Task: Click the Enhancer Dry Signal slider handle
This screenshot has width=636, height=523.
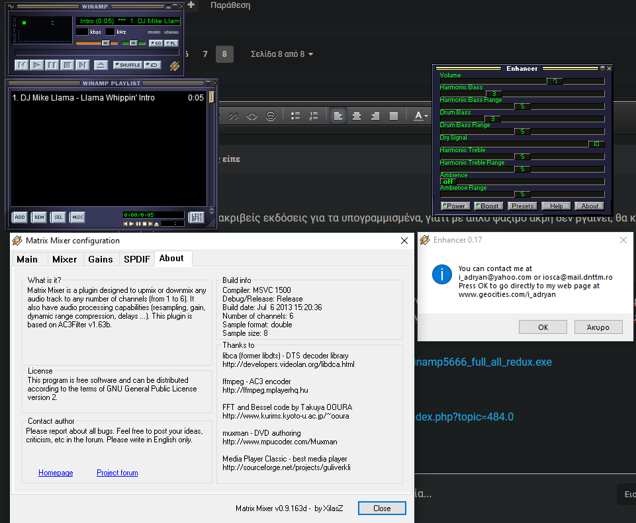Action: click(x=596, y=144)
